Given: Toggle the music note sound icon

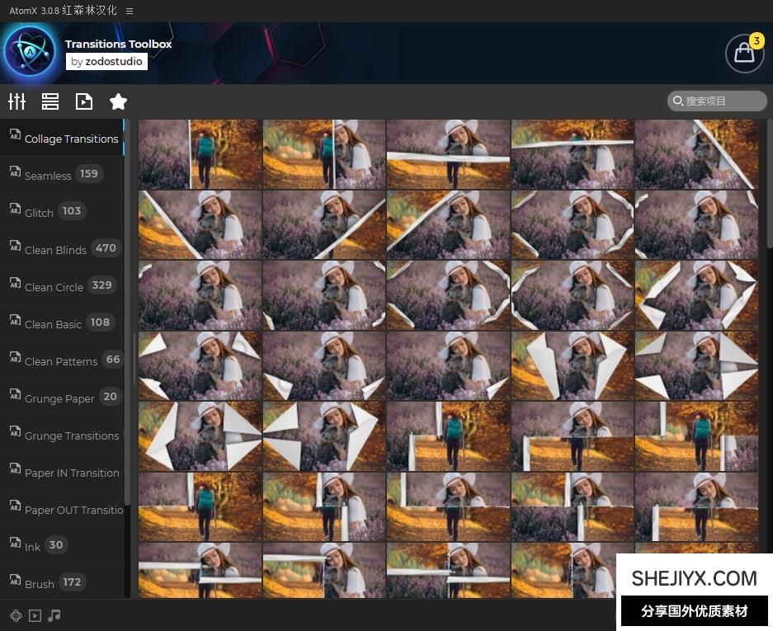Looking at the screenshot, I should 54,615.
